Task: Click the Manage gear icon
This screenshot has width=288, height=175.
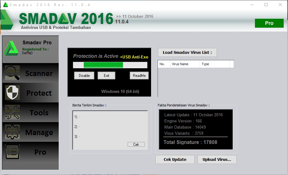Action: [12, 132]
